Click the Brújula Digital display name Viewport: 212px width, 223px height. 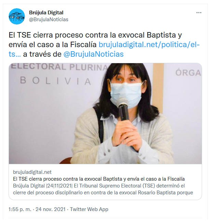coord(46,13)
